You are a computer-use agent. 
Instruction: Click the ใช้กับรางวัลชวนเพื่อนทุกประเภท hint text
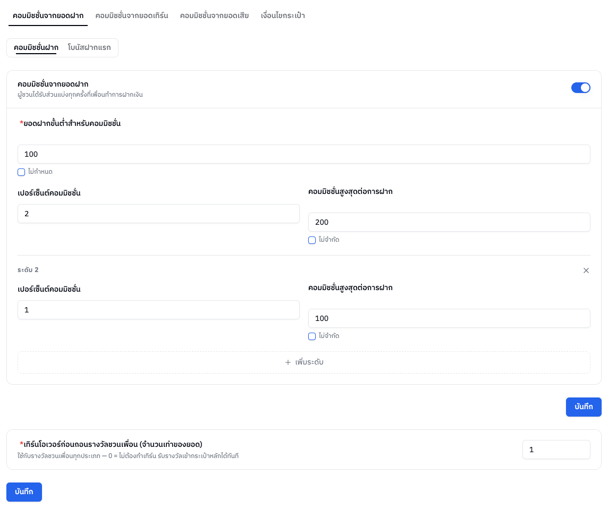tap(128, 456)
